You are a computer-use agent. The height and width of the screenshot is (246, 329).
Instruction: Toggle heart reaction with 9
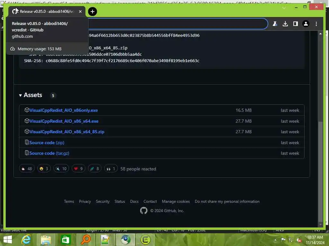(x=78, y=168)
